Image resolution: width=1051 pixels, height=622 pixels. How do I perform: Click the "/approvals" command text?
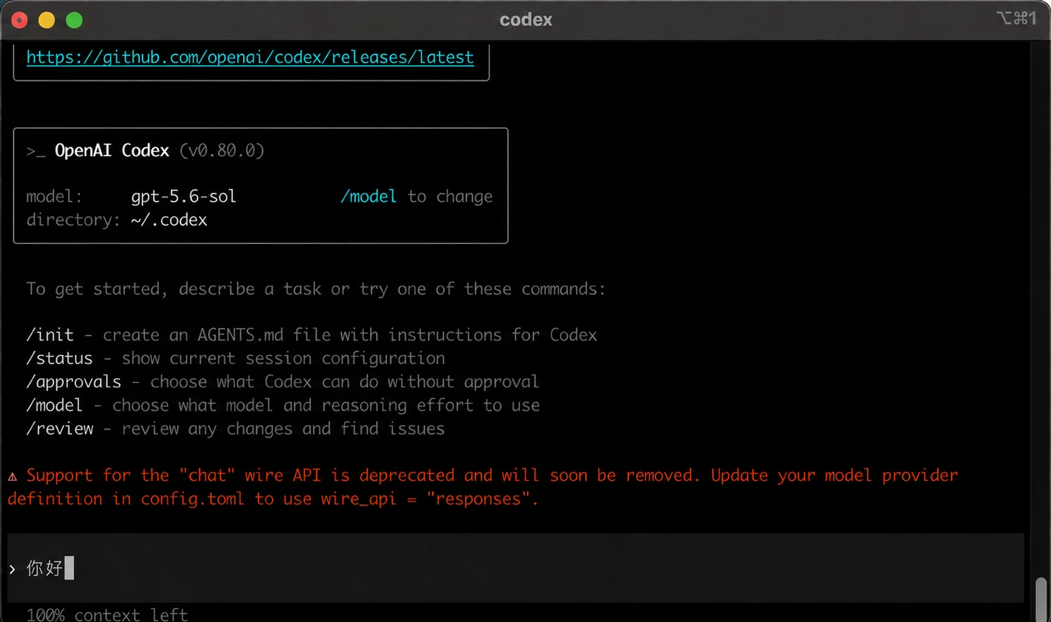pyautogui.click(x=73, y=382)
